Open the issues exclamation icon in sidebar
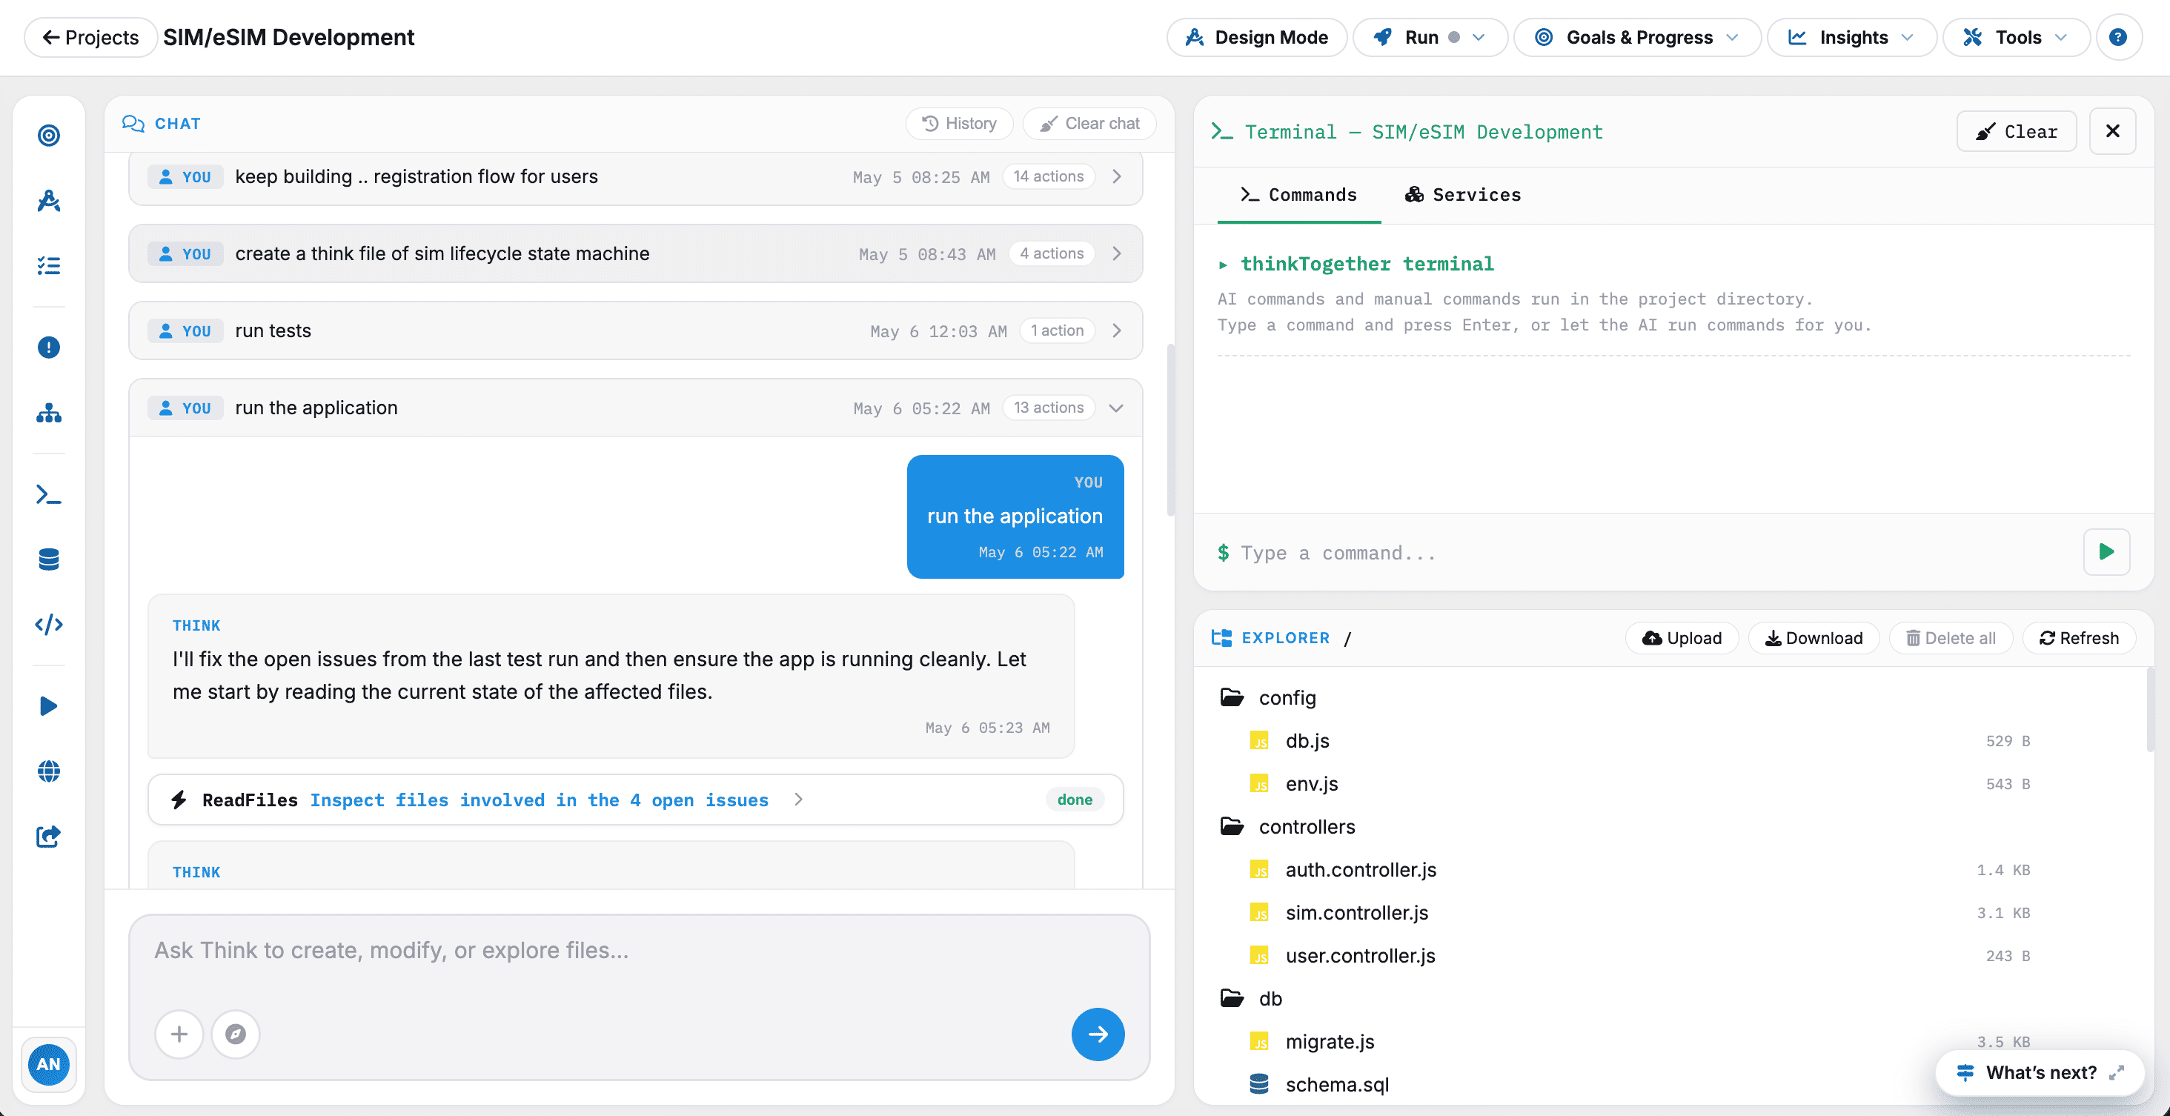This screenshot has height=1116, width=2170. coord(49,347)
